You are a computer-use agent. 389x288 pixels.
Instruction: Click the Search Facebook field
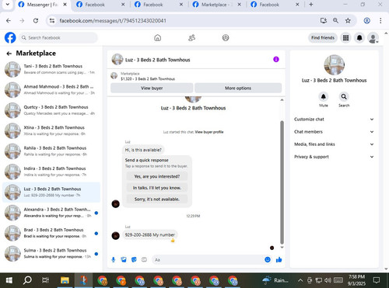[58, 38]
